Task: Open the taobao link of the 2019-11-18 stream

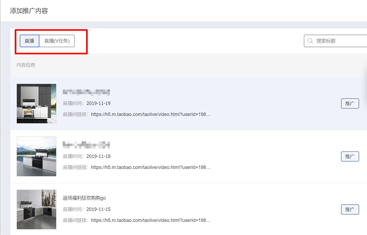Action: [151, 167]
